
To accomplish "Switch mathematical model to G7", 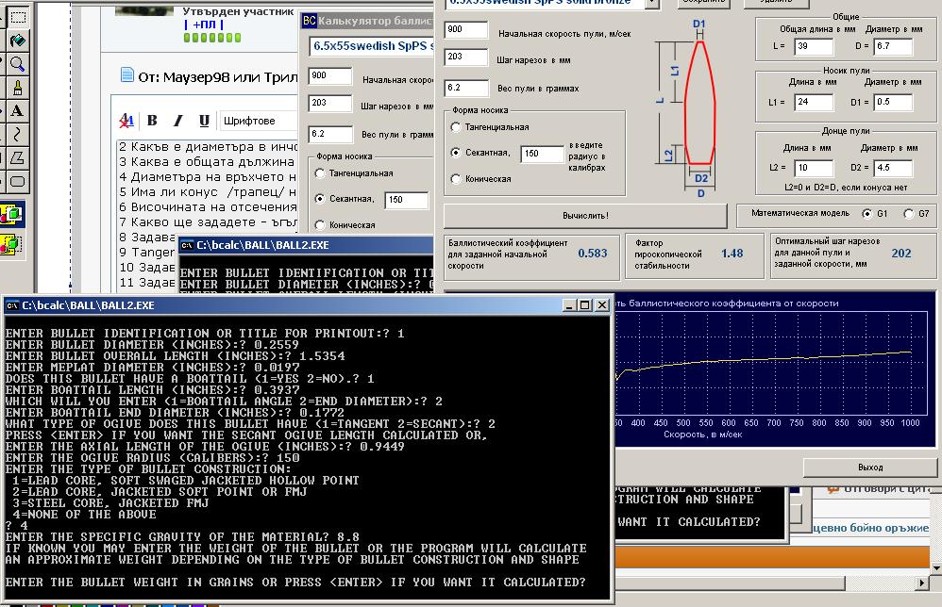I will [x=909, y=214].
